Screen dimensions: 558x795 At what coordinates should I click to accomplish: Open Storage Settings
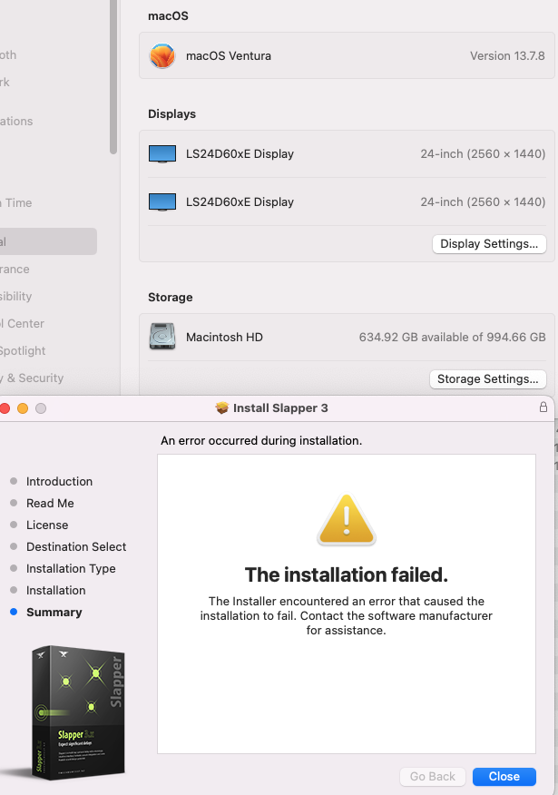487,379
